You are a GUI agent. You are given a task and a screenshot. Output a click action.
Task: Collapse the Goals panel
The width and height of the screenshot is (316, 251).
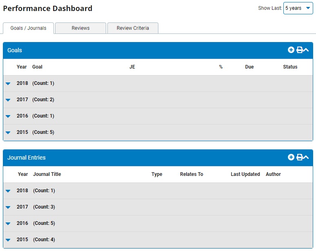[x=306, y=50]
